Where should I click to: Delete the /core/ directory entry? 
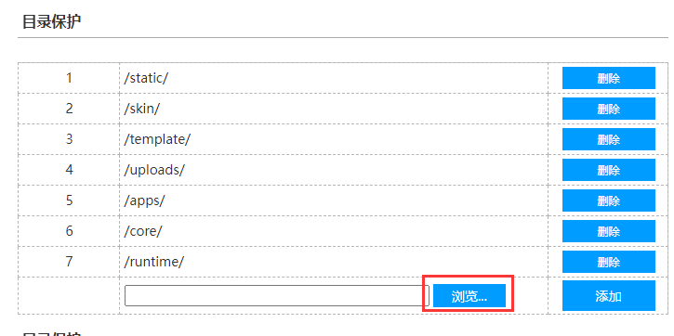609,231
